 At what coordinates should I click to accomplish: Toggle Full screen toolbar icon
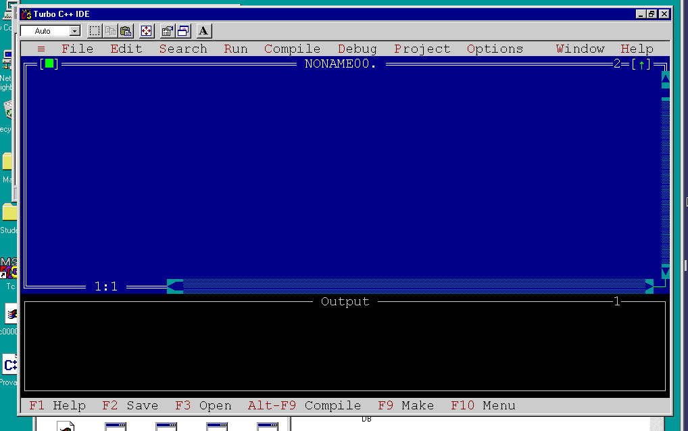click(146, 30)
